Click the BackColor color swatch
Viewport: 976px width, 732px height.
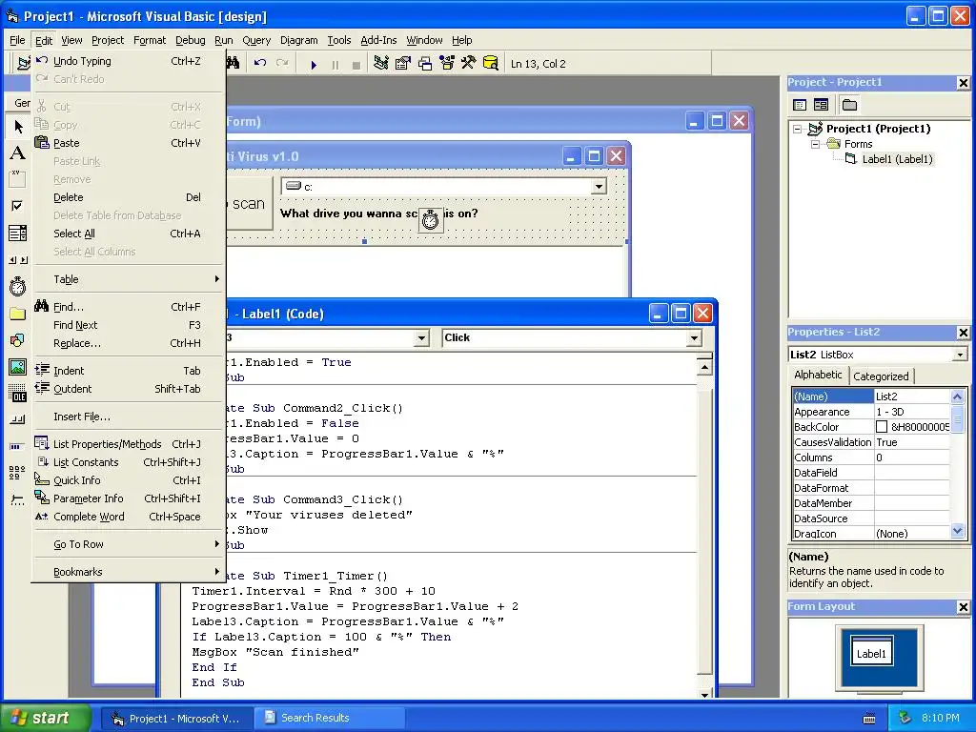pyautogui.click(x=882, y=427)
